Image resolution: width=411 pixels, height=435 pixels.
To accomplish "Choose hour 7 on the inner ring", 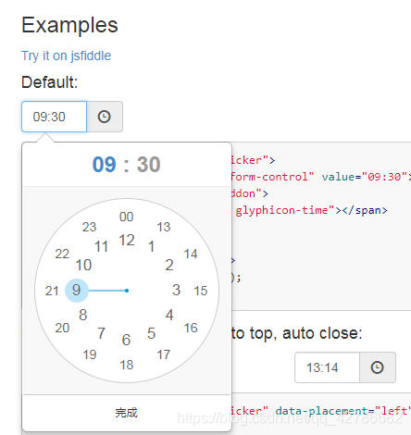I will pyautogui.click(x=102, y=333).
